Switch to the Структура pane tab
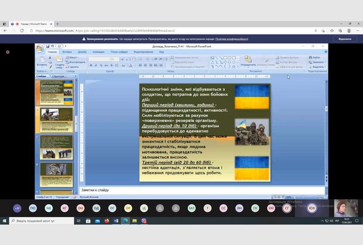Image resolution: width=363 pixels, height=245 pixels. click(x=58, y=76)
